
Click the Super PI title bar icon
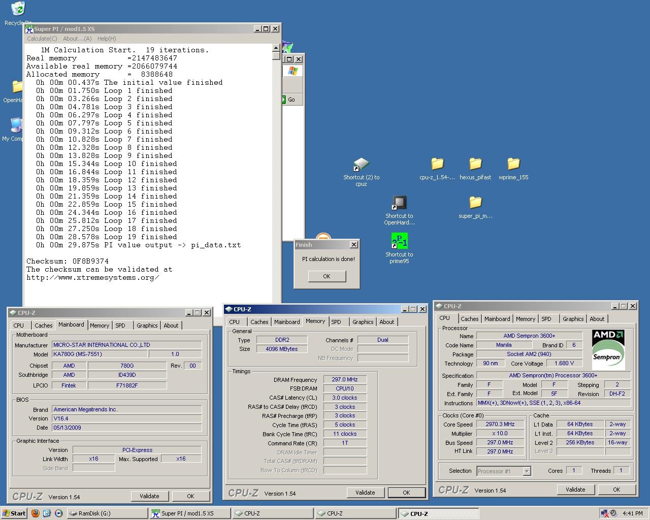(x=29, y=29)
